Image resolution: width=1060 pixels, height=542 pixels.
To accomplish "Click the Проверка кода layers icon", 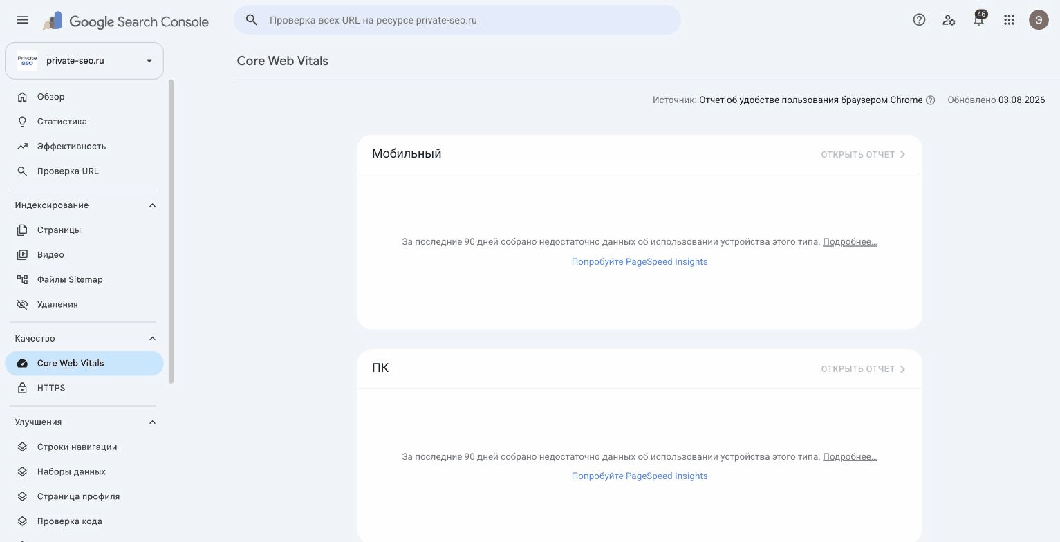I will click(22, 522).
